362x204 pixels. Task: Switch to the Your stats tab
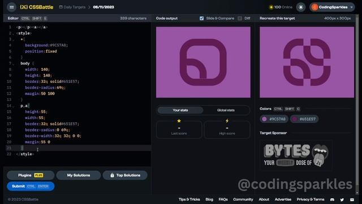coord(180,110)
